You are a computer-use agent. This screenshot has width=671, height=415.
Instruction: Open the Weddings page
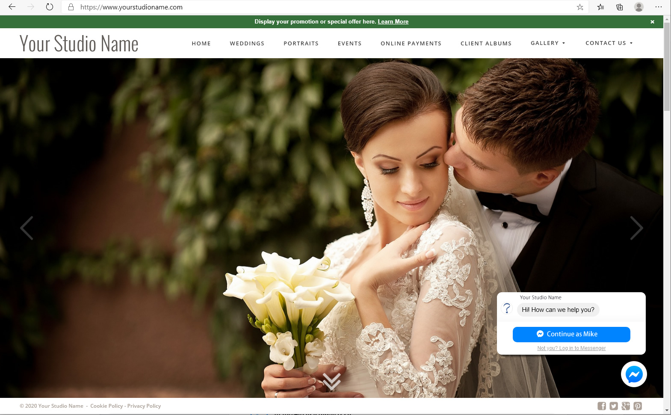tap(247, 44)
